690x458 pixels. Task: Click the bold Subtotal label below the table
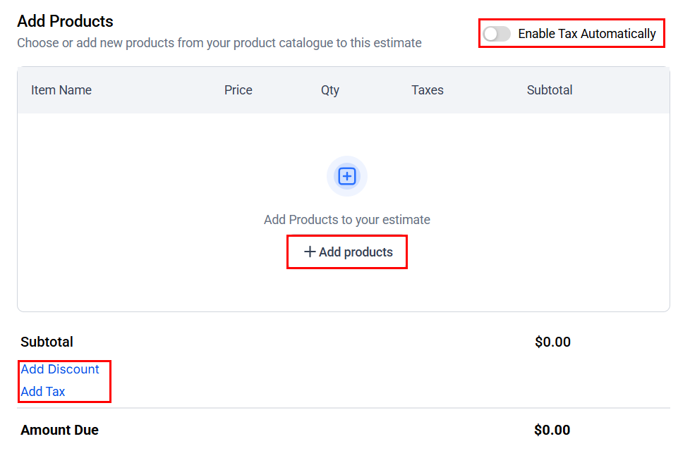[x=47, y=342]
